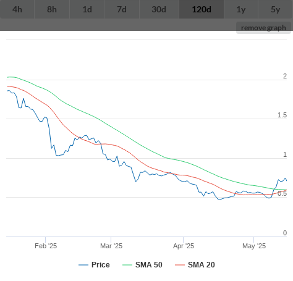Image resolution: width=293 pixels, height=281 pixels.
Task: Select the 7d time range tab
Action: coord(122,9)
